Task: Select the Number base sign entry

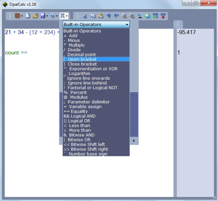Action: click(x=96, y=154)
